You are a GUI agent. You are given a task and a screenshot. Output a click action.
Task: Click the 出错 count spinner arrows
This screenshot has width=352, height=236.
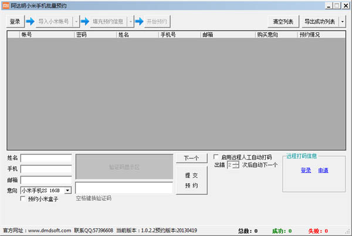pyautogui.click(x=235, y=165)
